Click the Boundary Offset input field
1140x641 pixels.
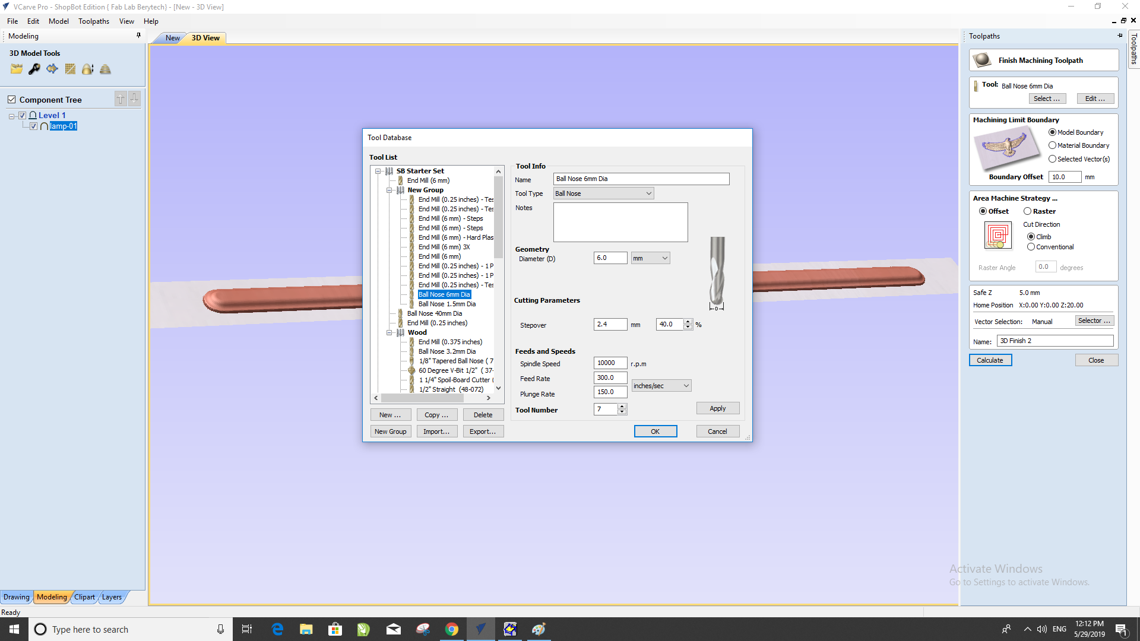coord(1065,177)
